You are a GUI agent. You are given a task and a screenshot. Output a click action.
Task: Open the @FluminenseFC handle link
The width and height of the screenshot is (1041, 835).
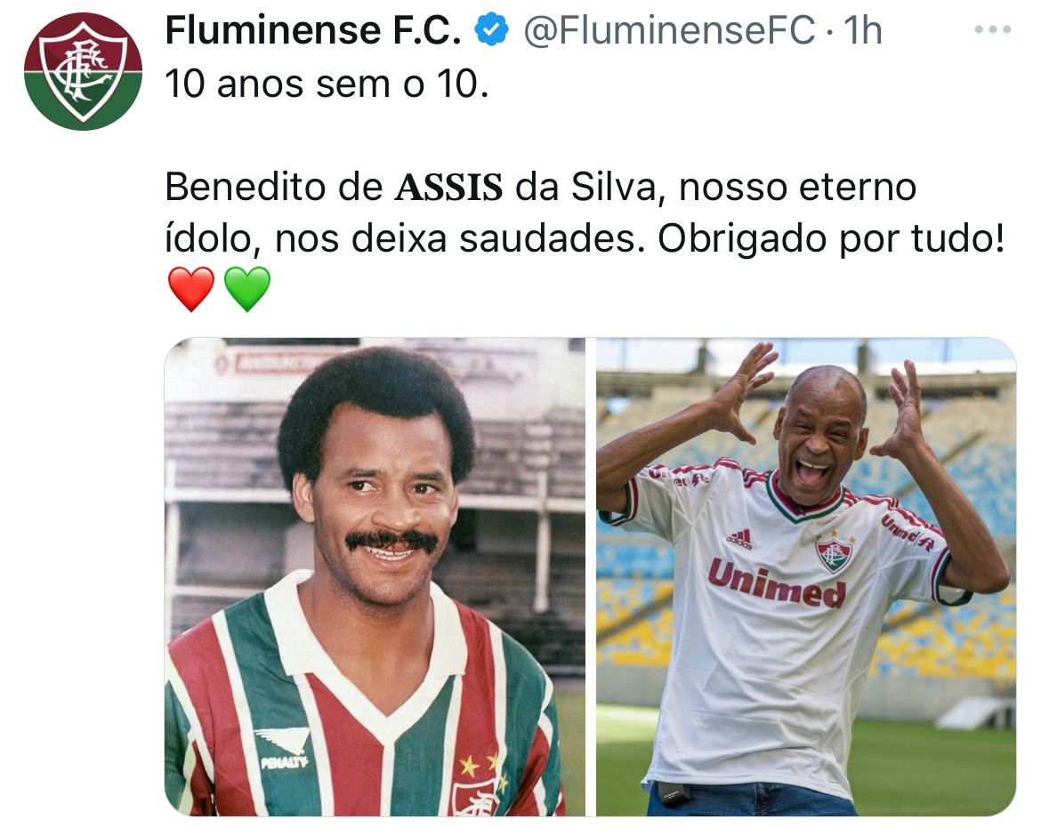tap(669, 30)
